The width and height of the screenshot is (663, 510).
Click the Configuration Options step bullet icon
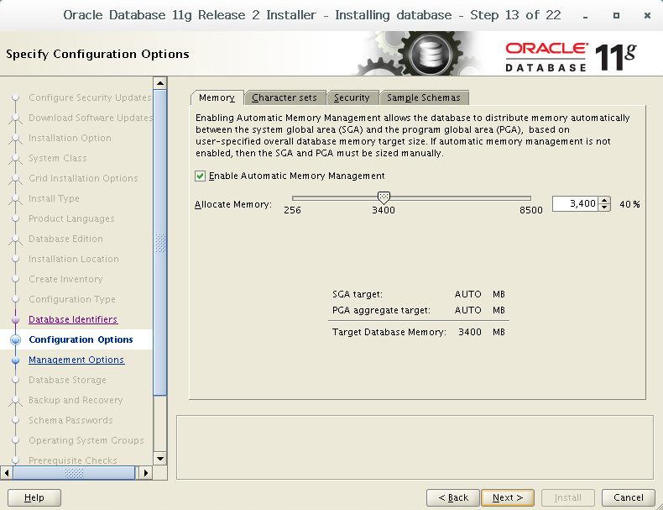tap(16, 339)
